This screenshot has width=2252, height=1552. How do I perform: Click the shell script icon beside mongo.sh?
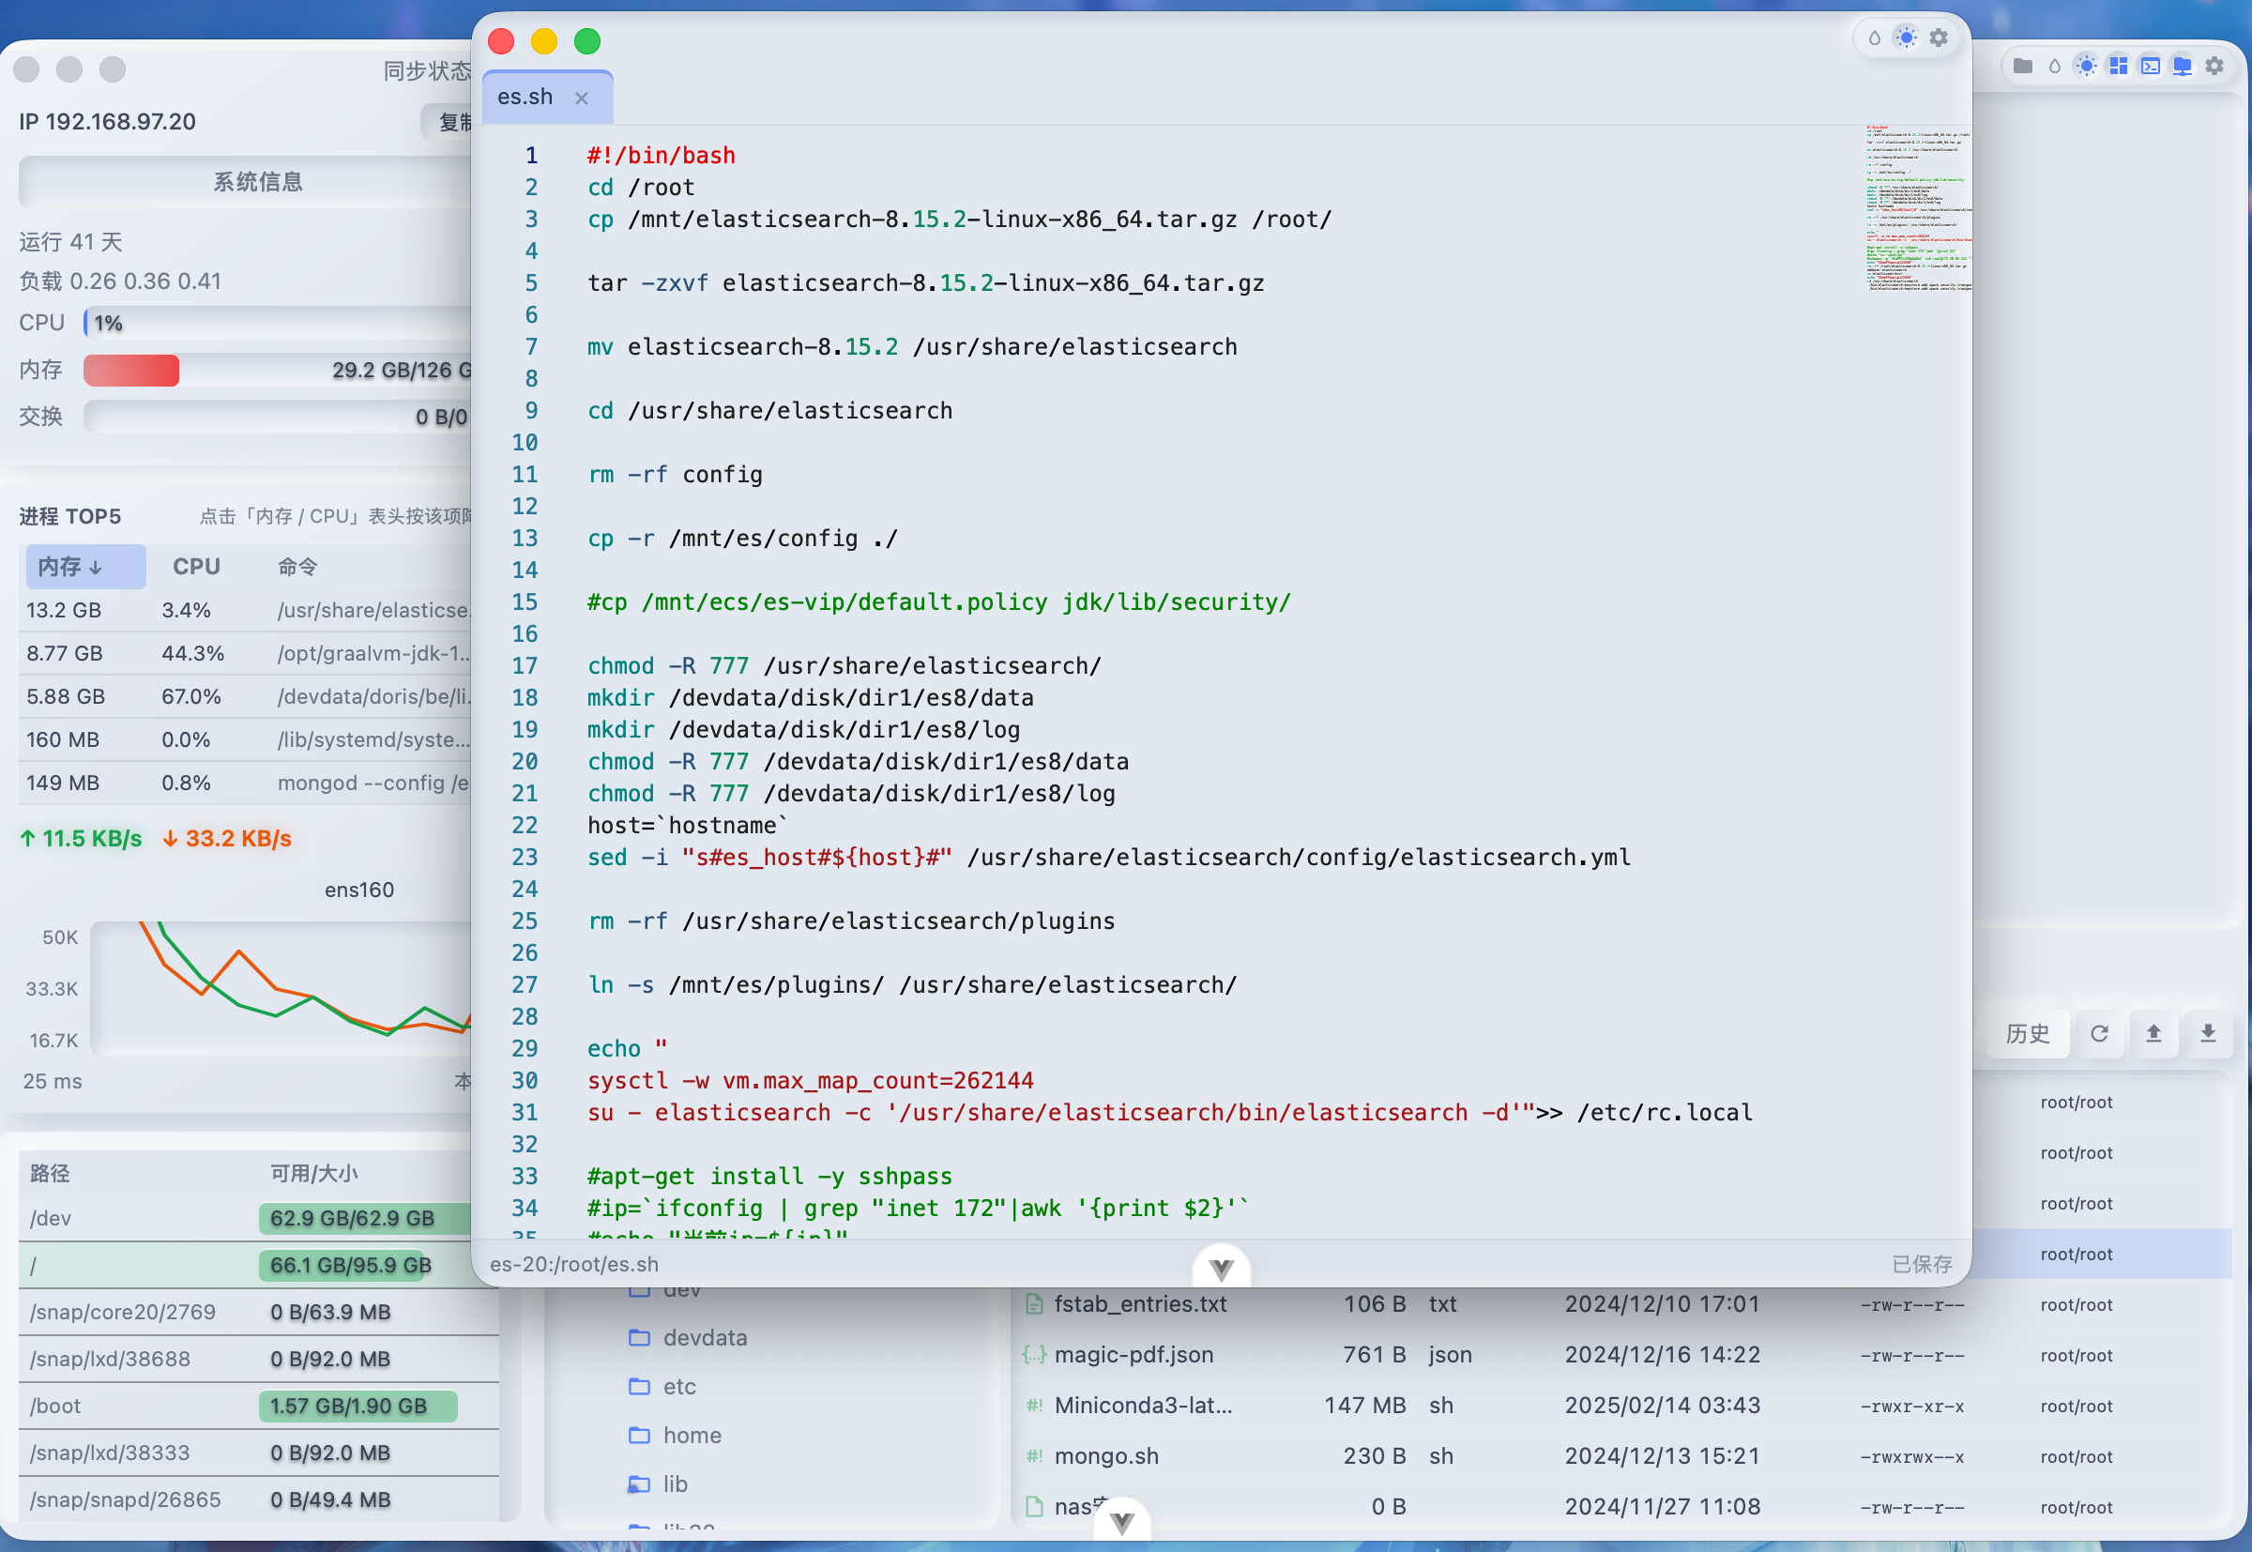[x=1035, y=1455]
